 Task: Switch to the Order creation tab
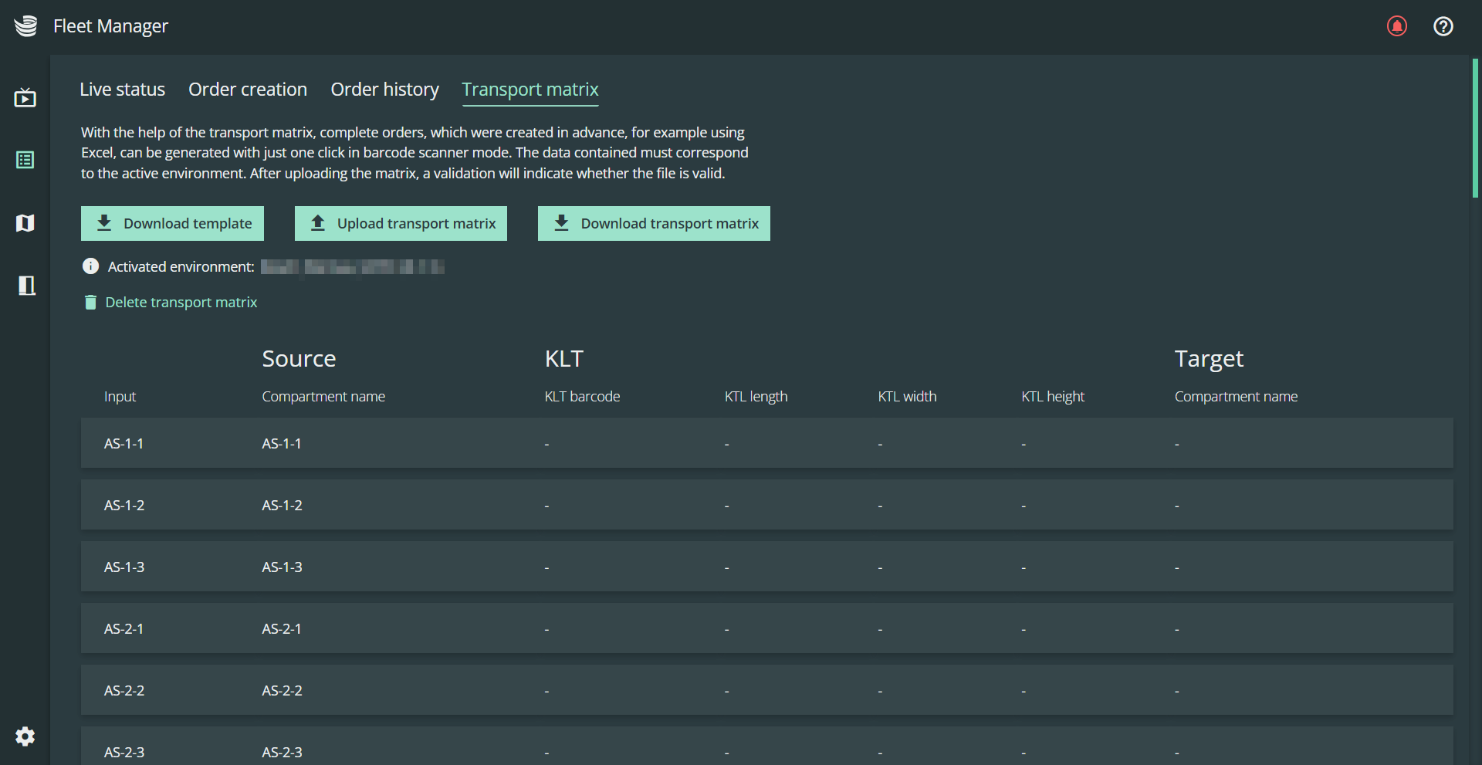pos(248,90)
